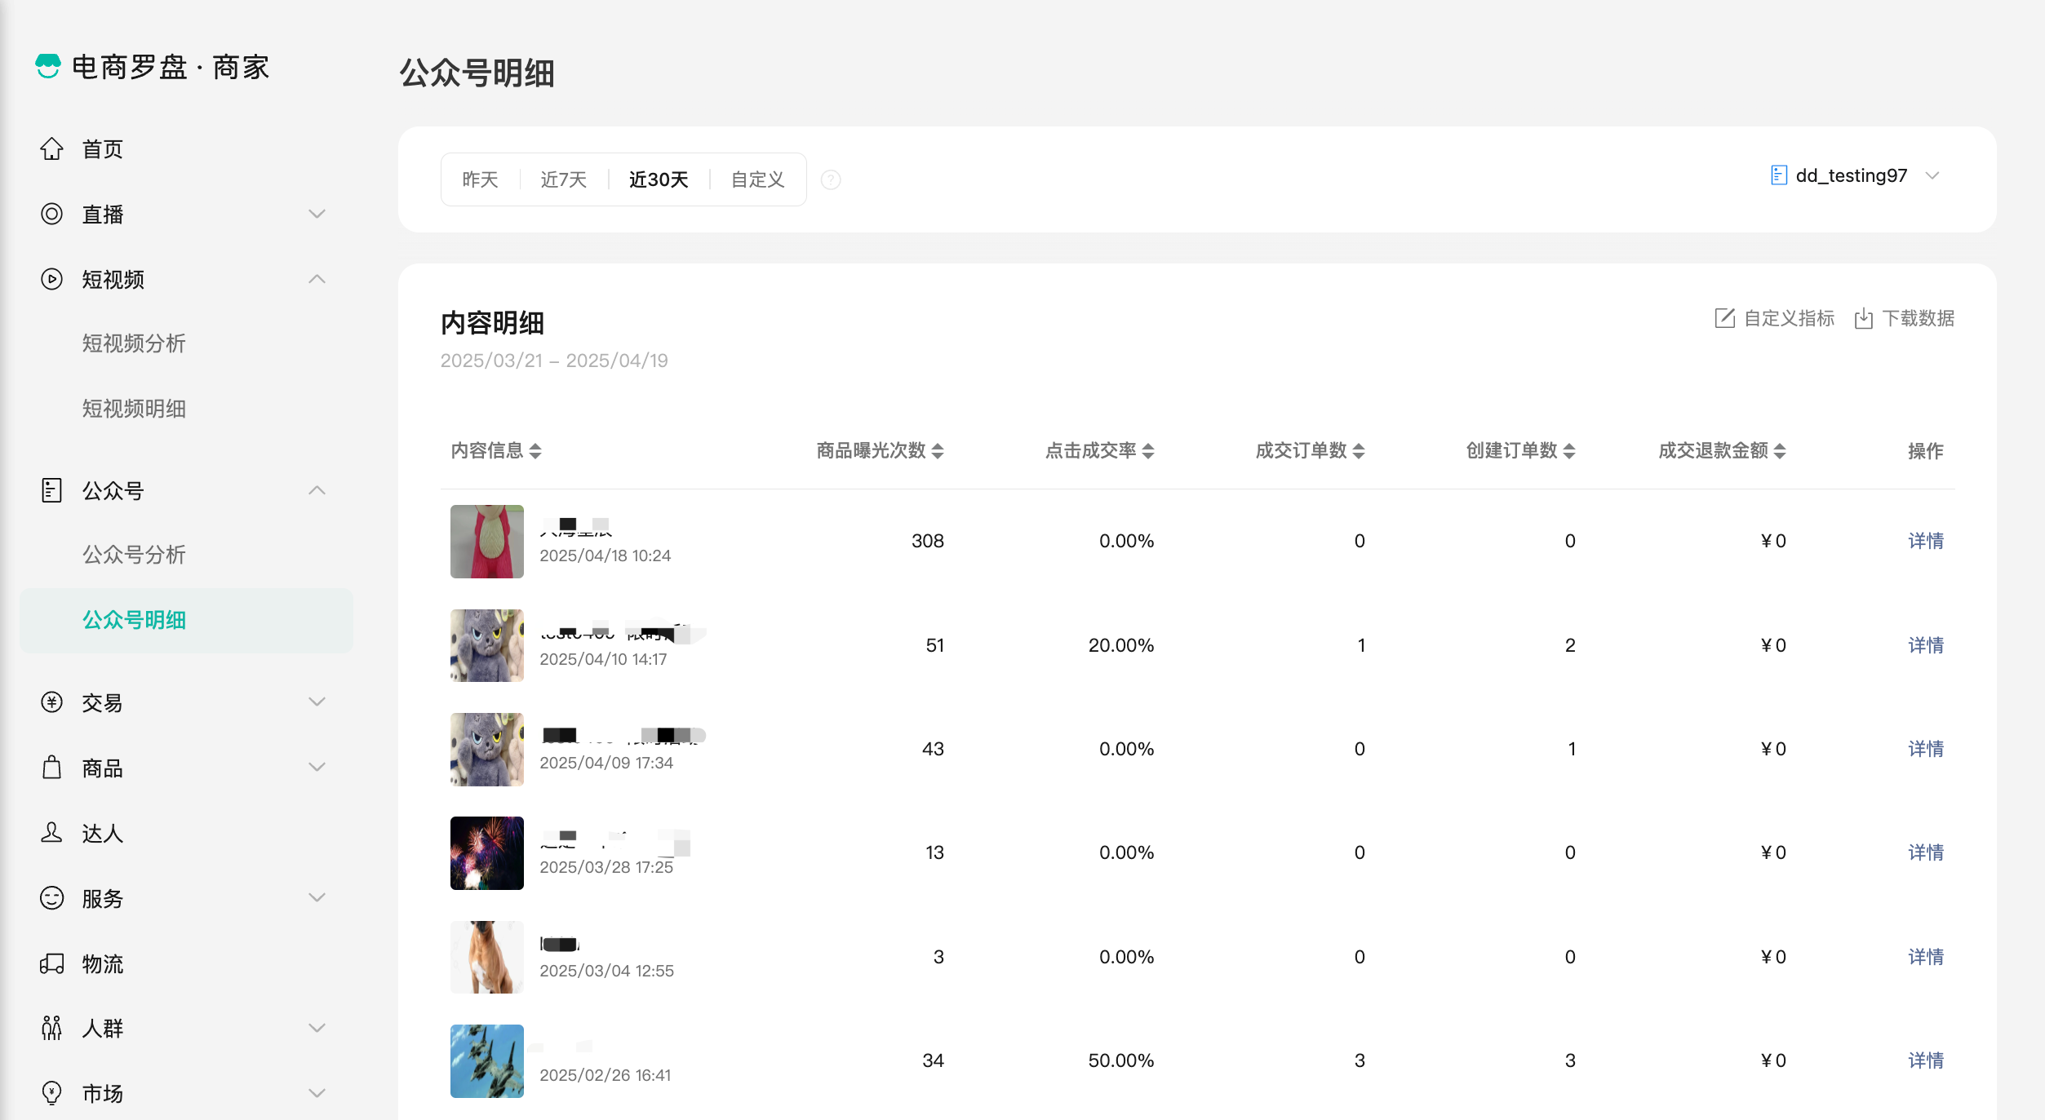
Task: Click the home icon beside 首页
Action: (51, 149)
